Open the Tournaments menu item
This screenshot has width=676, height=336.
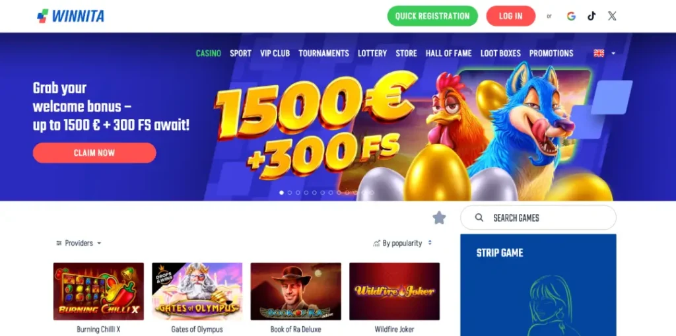click(323, 53)
